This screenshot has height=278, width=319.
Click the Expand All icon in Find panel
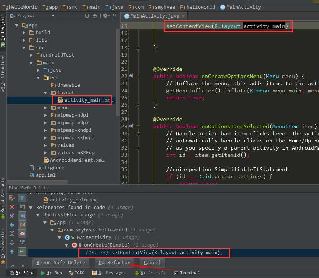tap(12, 234)
